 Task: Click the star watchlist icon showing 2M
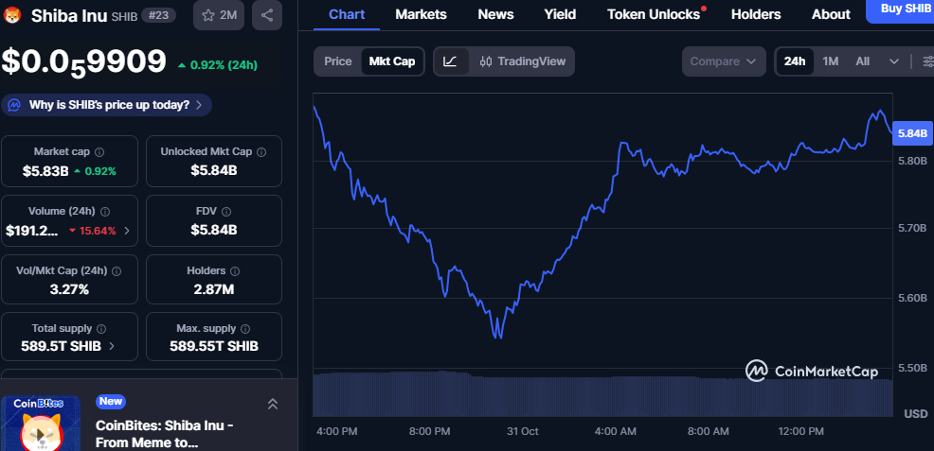tap(218, 15)
